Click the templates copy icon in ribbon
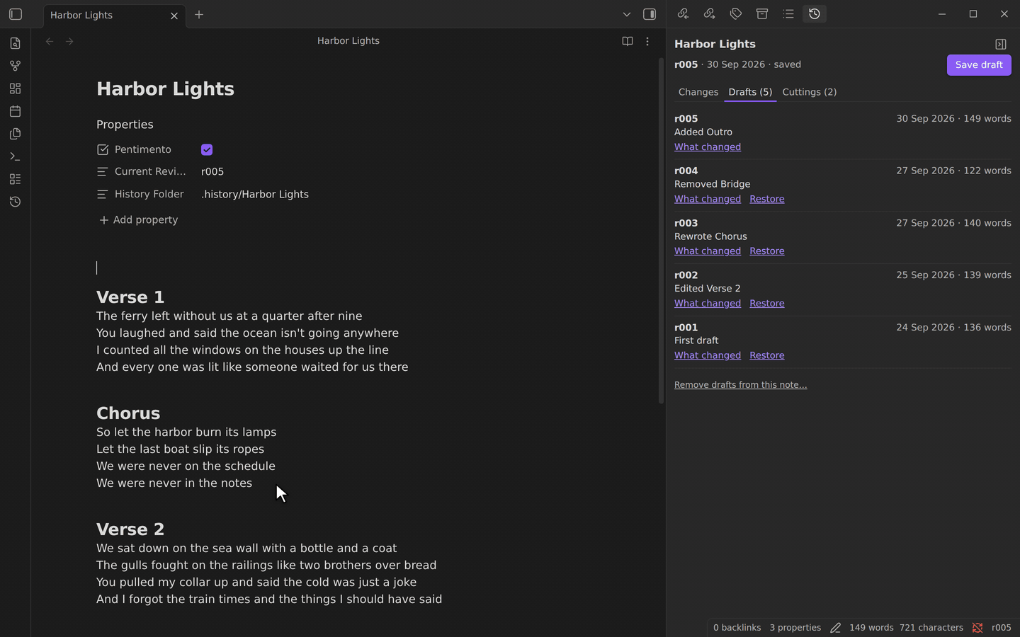The height and width of the screenshot is (637, 1020). [16, 134]
